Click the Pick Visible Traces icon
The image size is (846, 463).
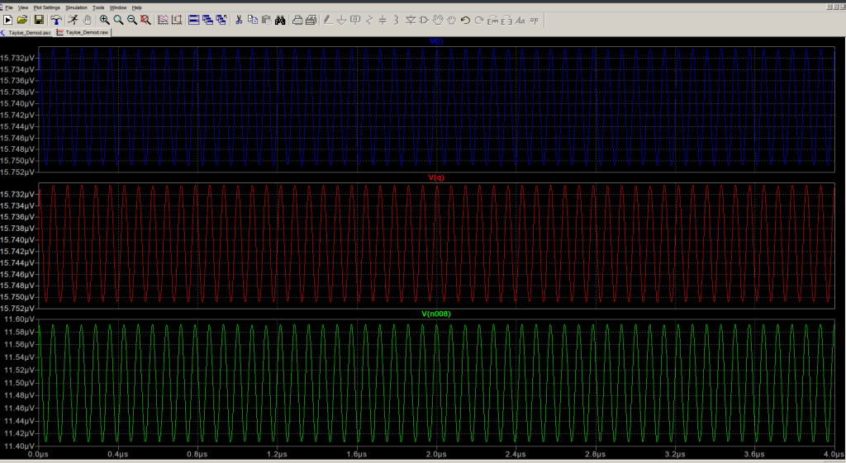[163, 19]
